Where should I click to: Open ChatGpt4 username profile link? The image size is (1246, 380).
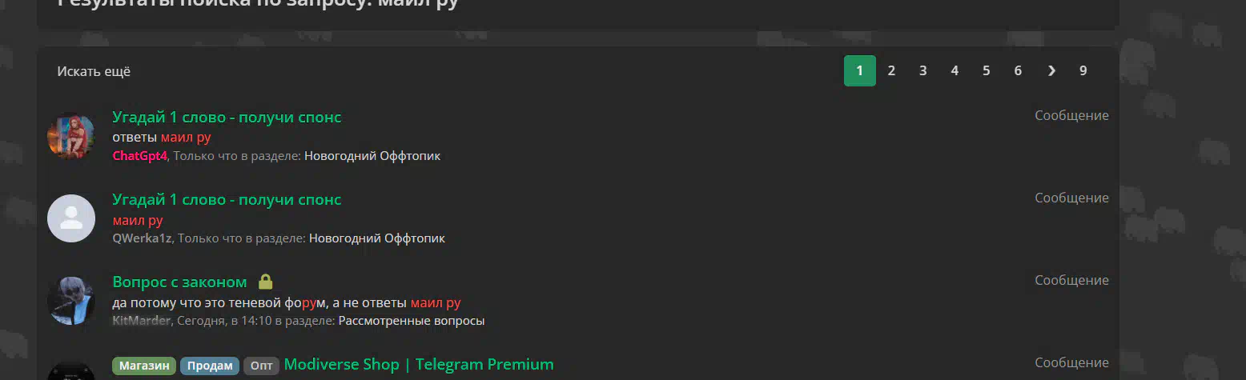[139, 156]
